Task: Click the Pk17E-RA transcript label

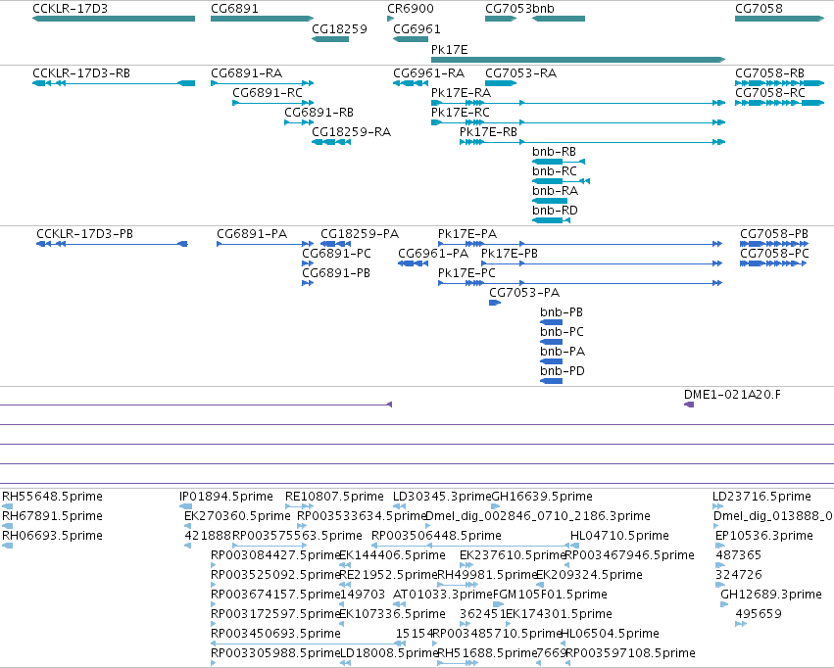Action: point(462,92)
